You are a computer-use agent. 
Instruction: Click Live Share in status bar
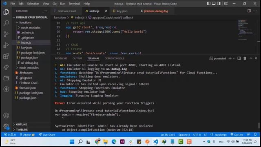click(x=47, y=134)
